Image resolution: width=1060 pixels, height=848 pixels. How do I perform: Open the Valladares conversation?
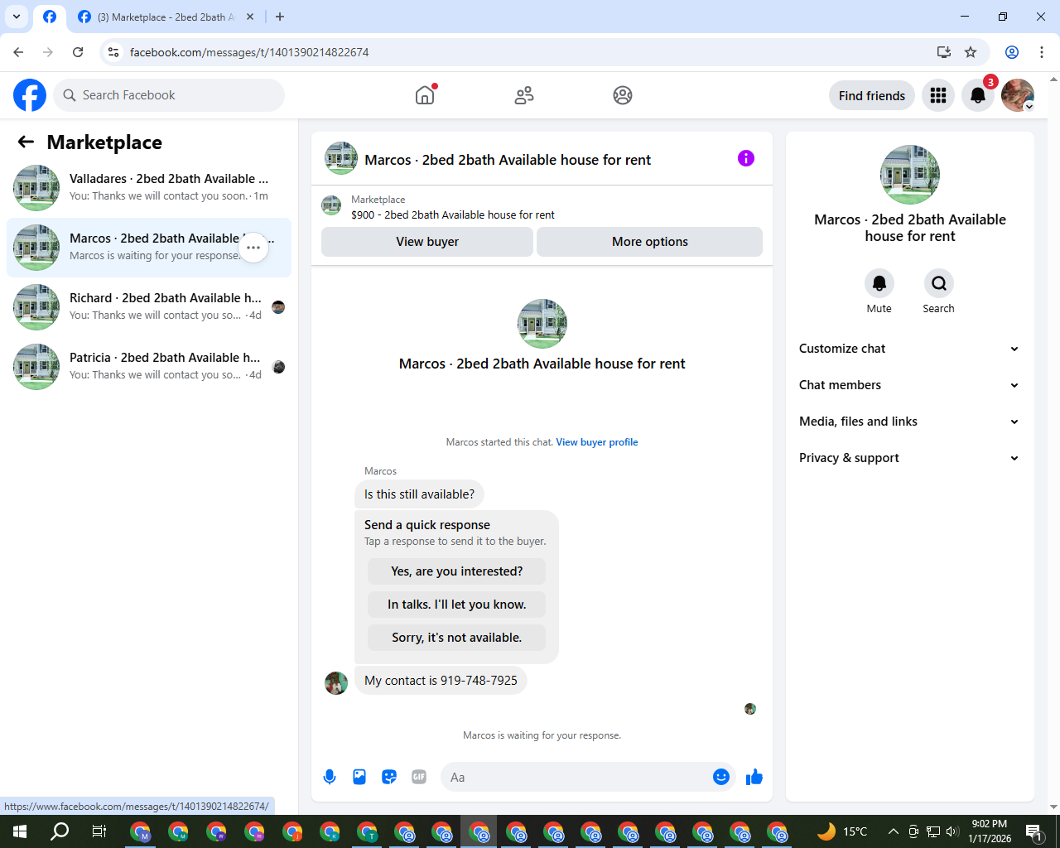(x=149, y=188)
